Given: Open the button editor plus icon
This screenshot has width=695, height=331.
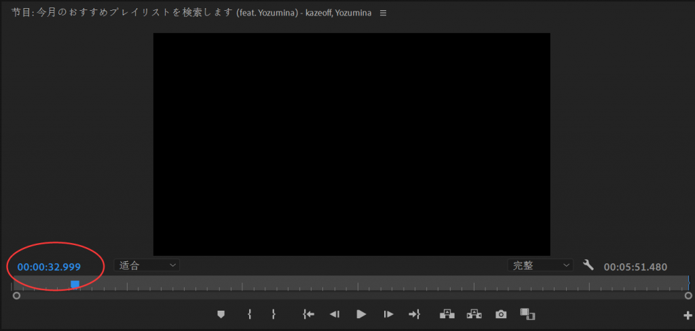Looking at the screenshot, I should pos(688,315).
